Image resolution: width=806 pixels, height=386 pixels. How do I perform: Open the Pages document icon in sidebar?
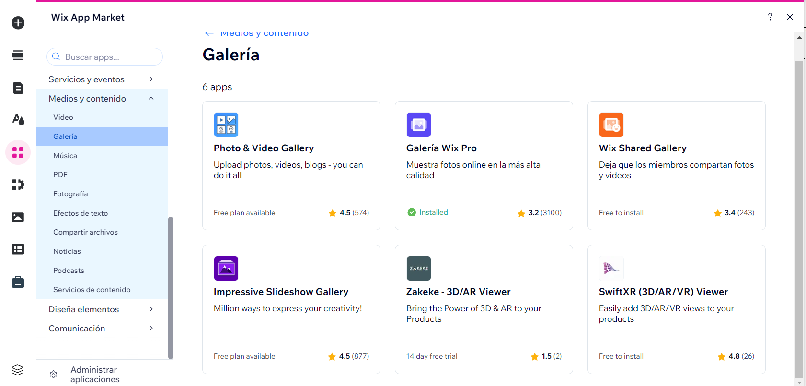click(x=18, y=88)
